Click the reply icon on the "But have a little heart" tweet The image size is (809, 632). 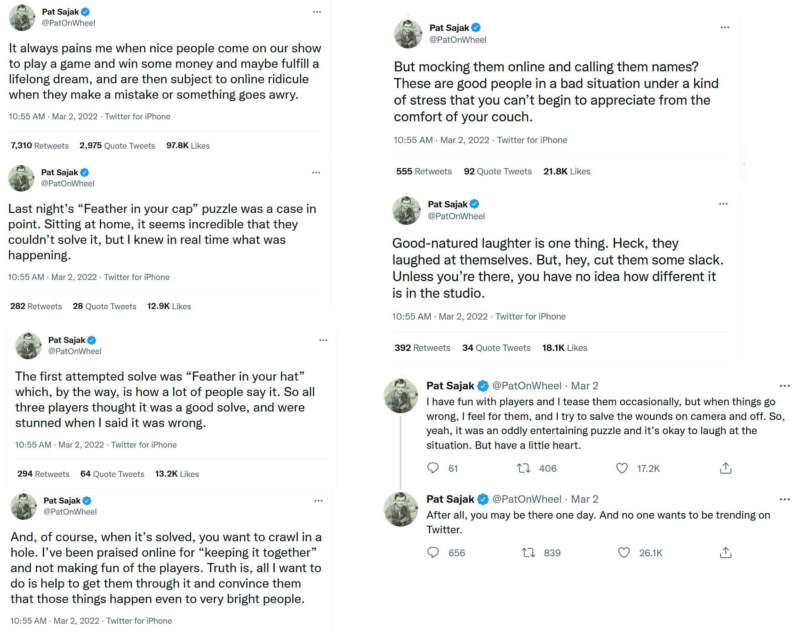[433, 468]
